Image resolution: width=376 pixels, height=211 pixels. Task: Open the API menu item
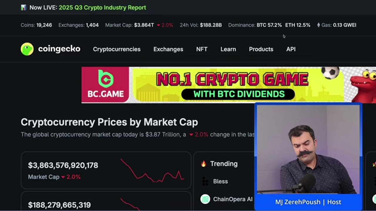coord(291,49)
